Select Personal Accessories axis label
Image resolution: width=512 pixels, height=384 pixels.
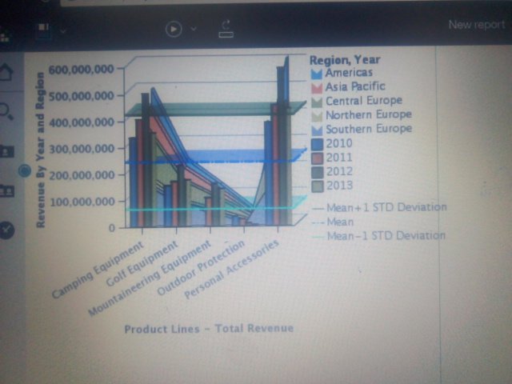(x=231, y=269)
